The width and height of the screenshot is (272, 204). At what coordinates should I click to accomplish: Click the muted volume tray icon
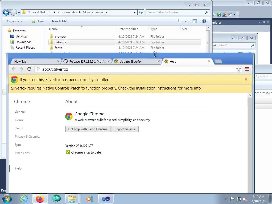click(245, 199)
